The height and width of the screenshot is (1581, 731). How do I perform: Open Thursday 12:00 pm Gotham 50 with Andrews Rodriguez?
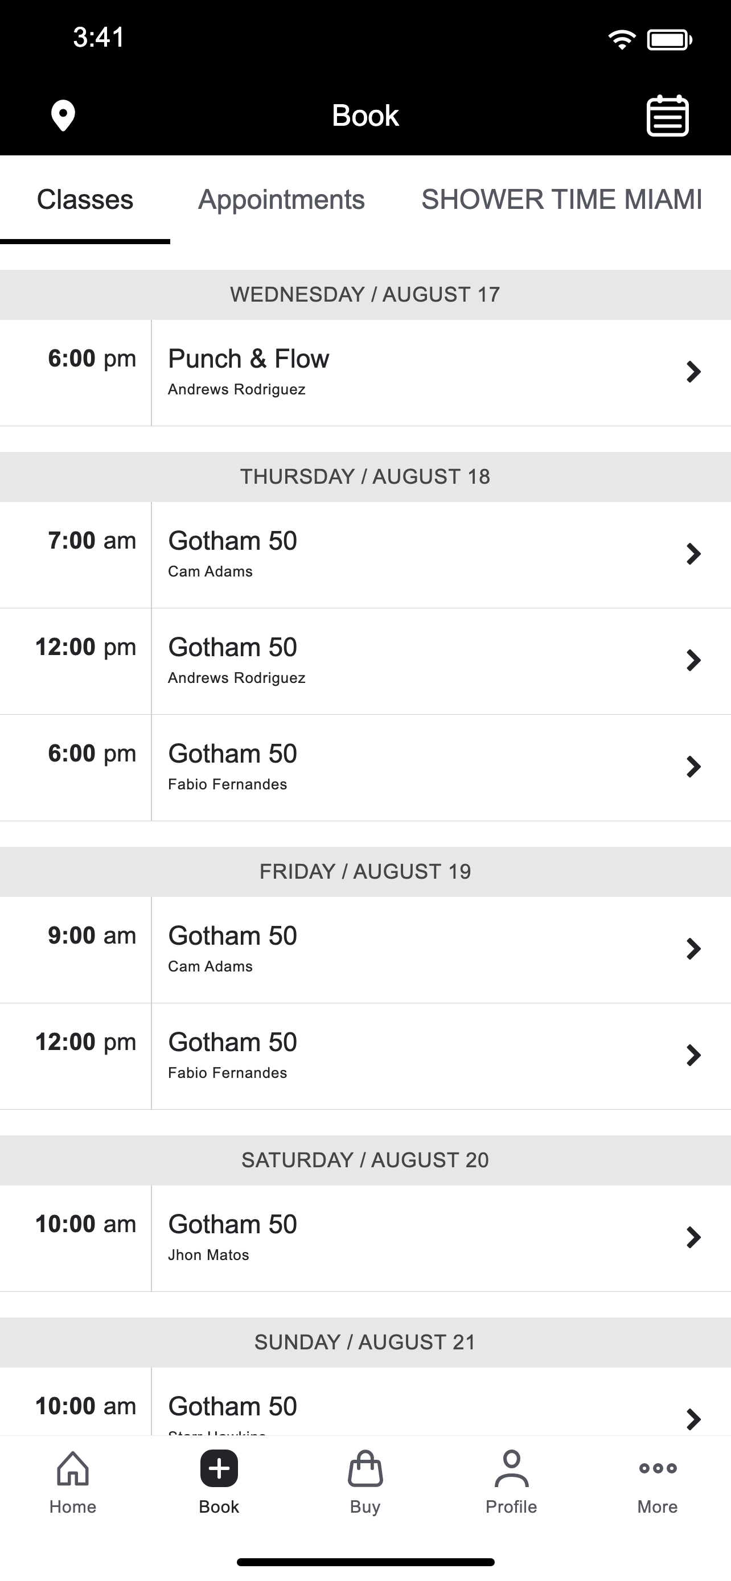(x=365, y=661)
